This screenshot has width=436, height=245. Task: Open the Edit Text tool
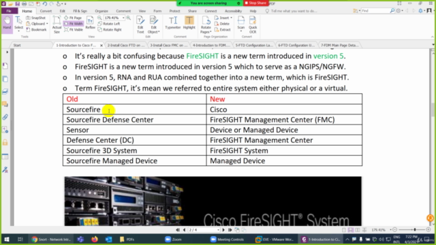140,24
